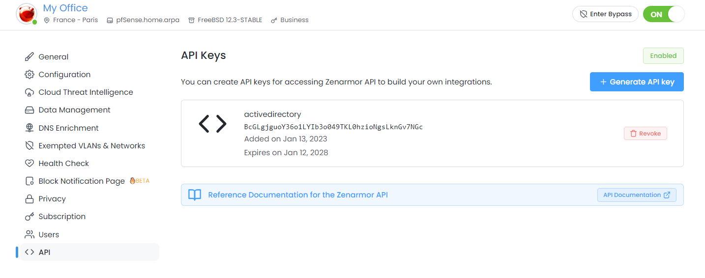Click the rocket icon next to General
This screenshot has width=705, height=278.
tap(29, 57)
